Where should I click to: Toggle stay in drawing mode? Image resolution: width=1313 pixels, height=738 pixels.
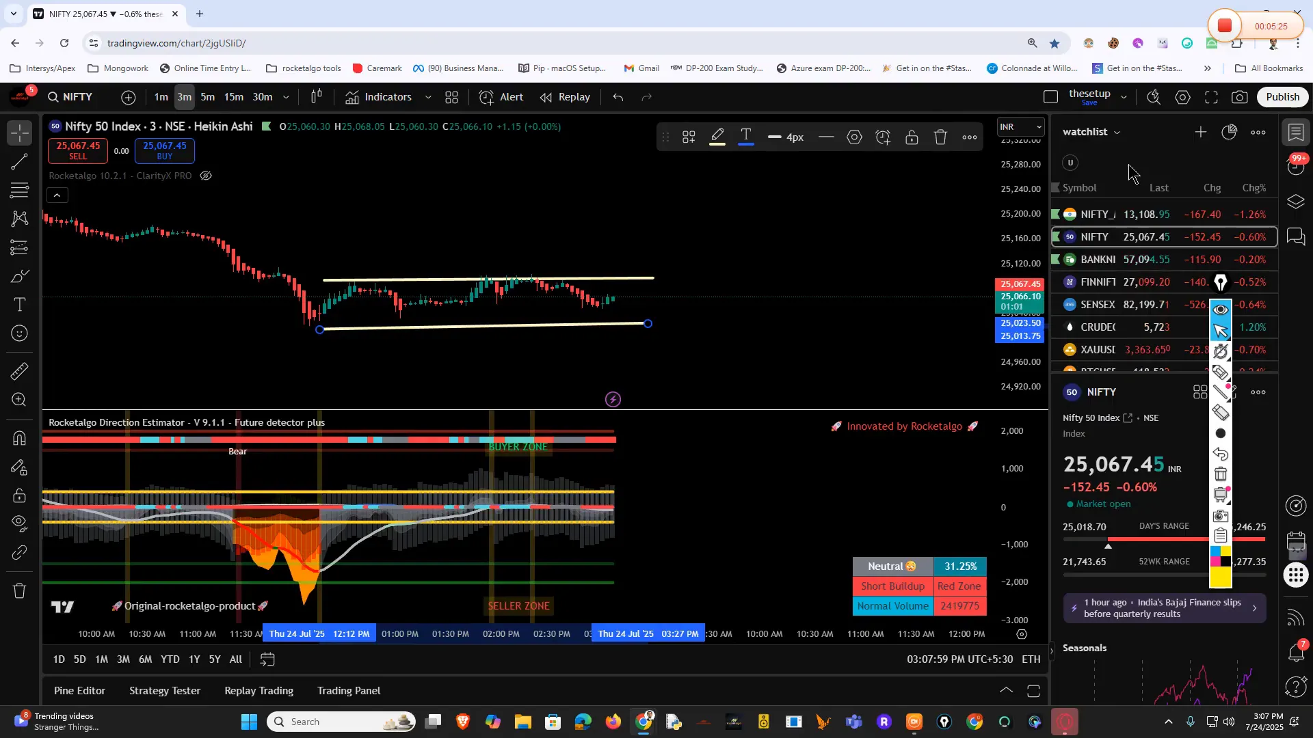20,467
